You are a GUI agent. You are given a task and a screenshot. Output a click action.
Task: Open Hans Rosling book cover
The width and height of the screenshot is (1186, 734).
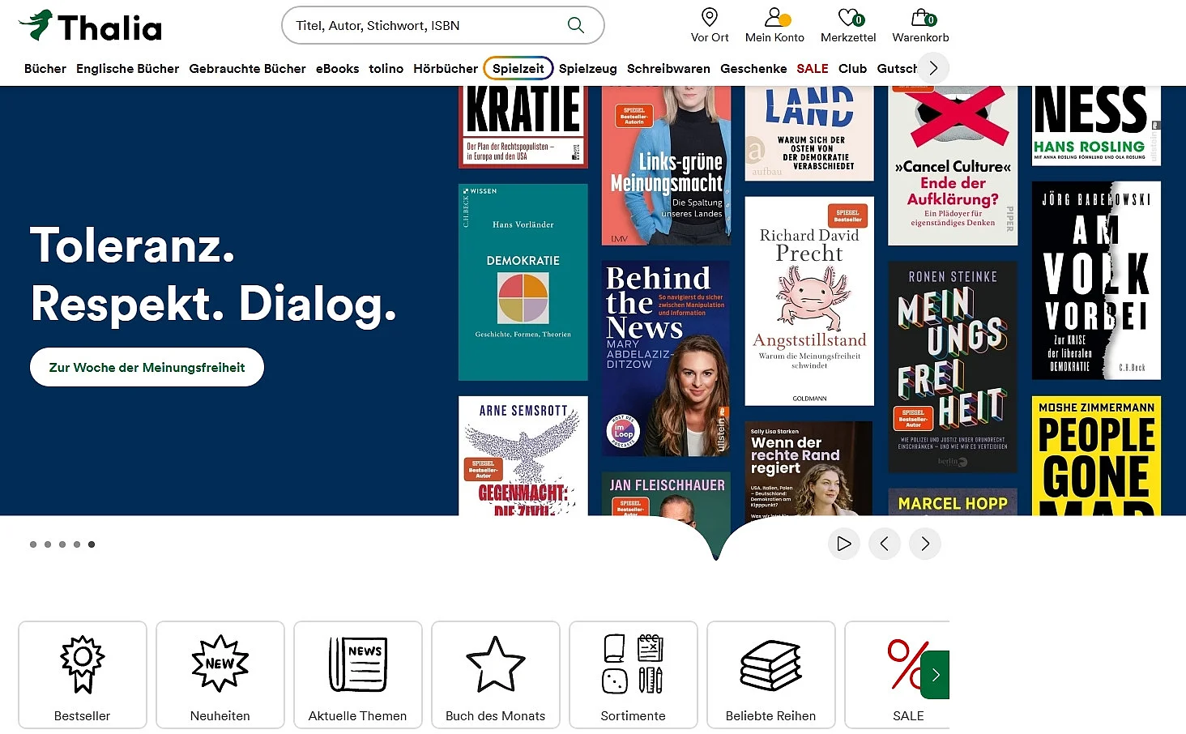coord(1096,126)
